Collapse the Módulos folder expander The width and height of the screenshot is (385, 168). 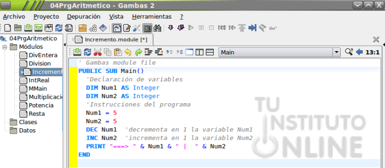(5, 47)
